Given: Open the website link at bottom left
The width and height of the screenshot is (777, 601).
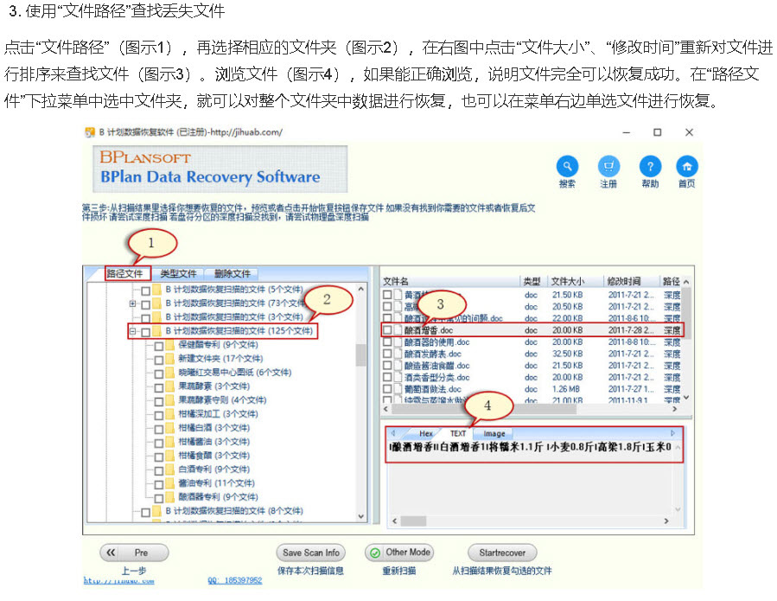Looking at the screenshot, I should [119, 580].
